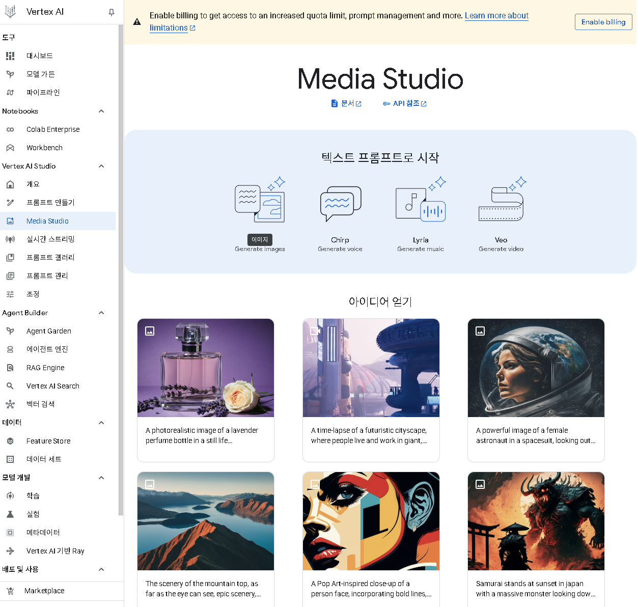Open lavender perfume bottle idea card

[x=206, y=390]
